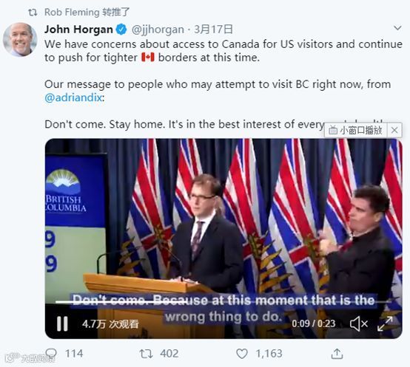Open the @adriandix mention link
This screenshot has width=410, height=367.
pyautogui.click(x=73, y=97)
